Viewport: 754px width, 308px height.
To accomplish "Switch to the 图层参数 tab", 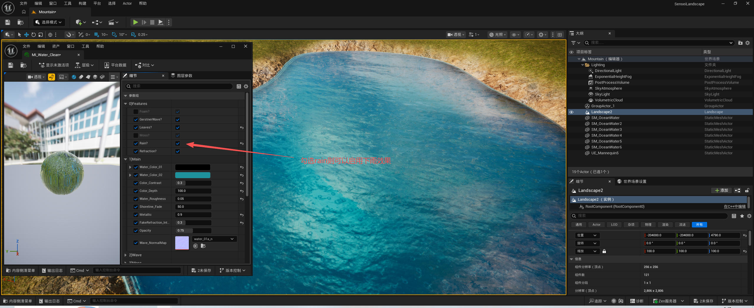I will tap(182, 76).
